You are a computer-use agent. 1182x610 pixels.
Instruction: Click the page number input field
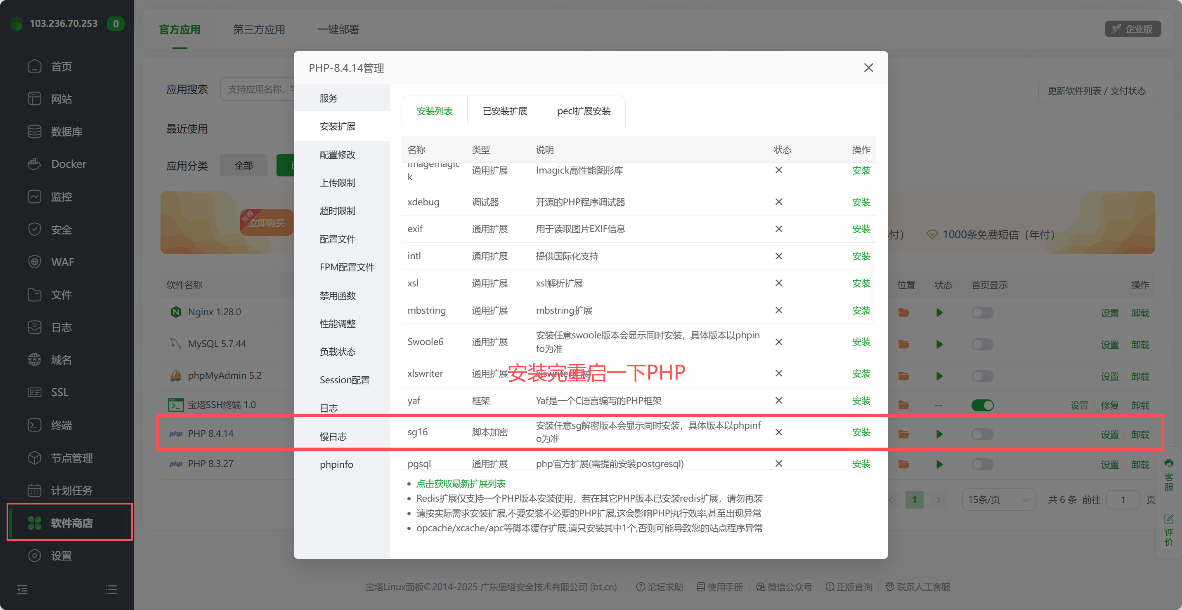pos(1123,500)
